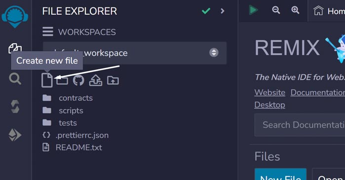Open the Workspaces hamburger menu
345x180 pixels.
tap(48, 31)
